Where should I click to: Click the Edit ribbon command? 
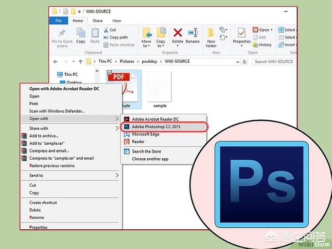tap(260, 37)
